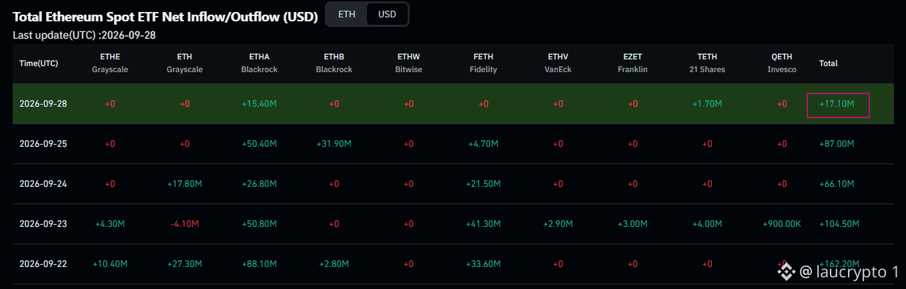
Task: Click the TETH 21 Shares header
Action: coord(707,63)
